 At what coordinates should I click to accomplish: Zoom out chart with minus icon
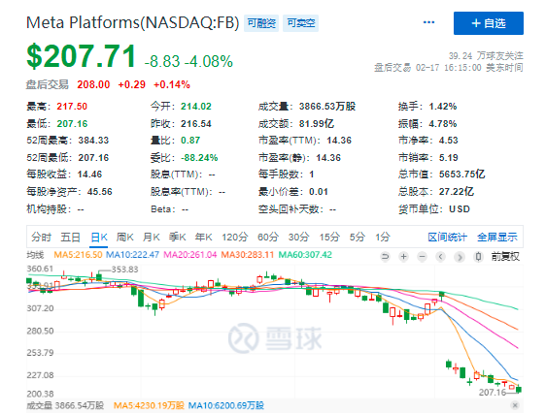422,257
